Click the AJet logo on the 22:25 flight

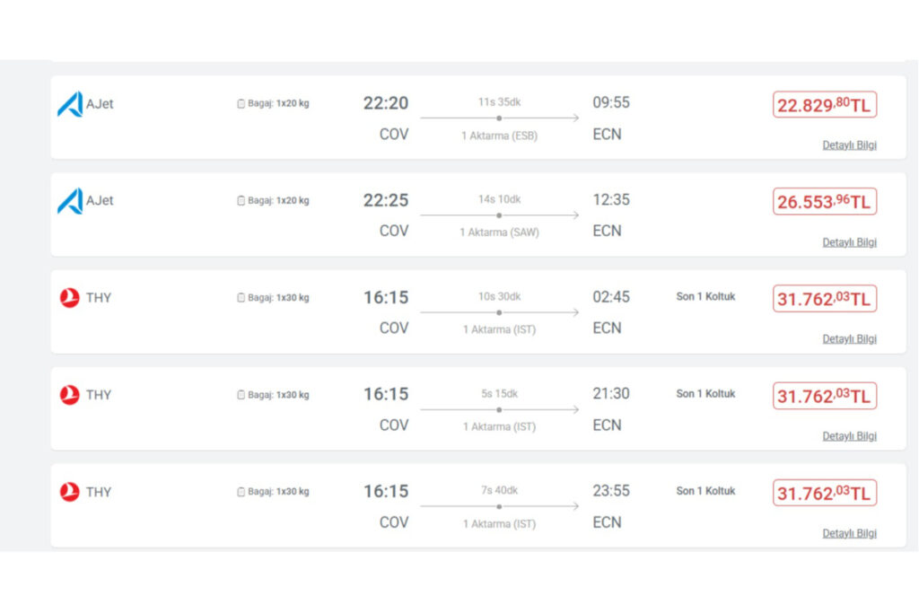pyautogui.click(x=70, y=201)
